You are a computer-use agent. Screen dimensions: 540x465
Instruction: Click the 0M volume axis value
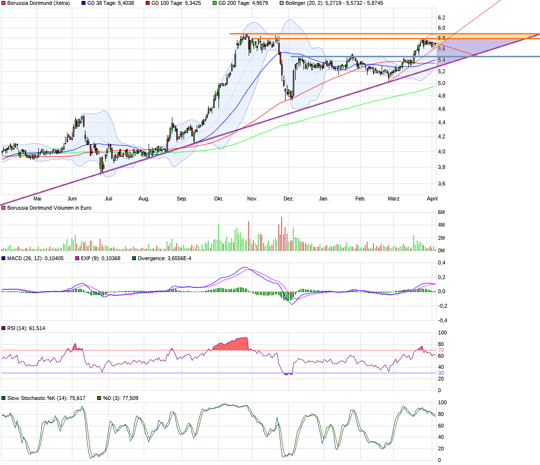coord(441,250)
